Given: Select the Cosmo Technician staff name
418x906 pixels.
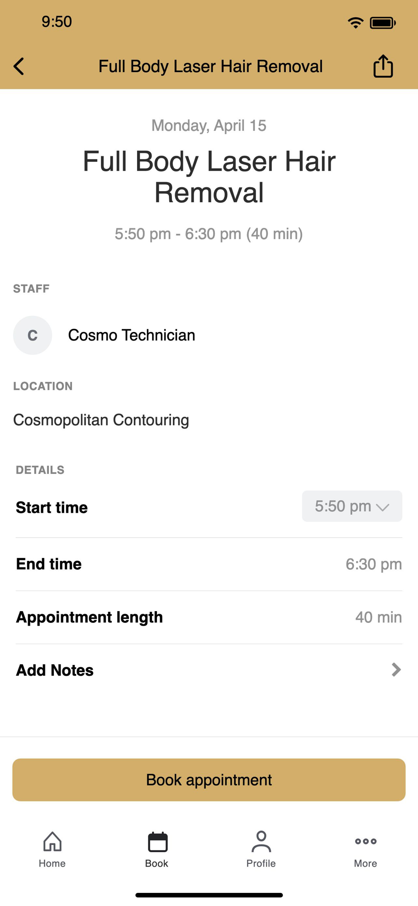Looking at the screenshot, I should point(132,335).
